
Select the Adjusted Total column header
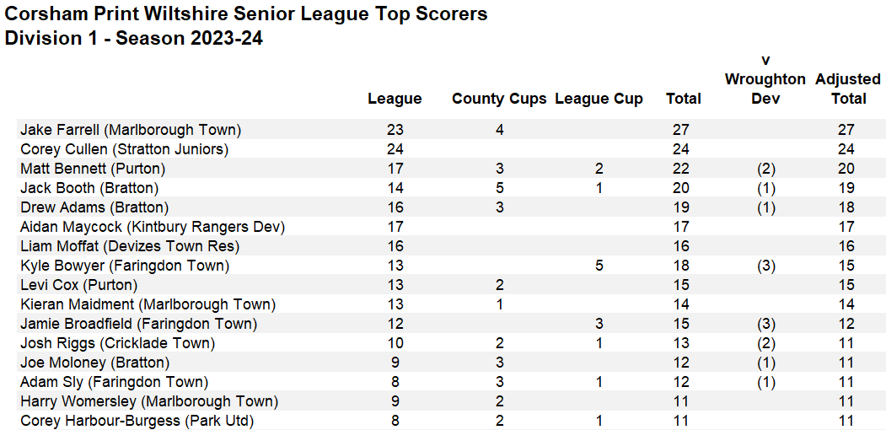847,89
